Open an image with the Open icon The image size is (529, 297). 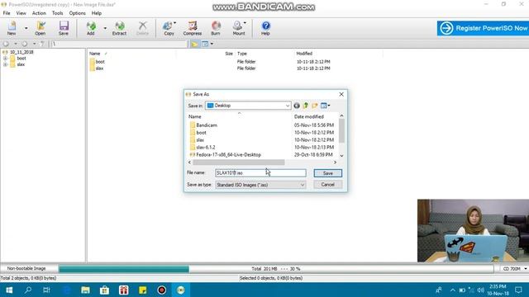(x=41, y=28)
